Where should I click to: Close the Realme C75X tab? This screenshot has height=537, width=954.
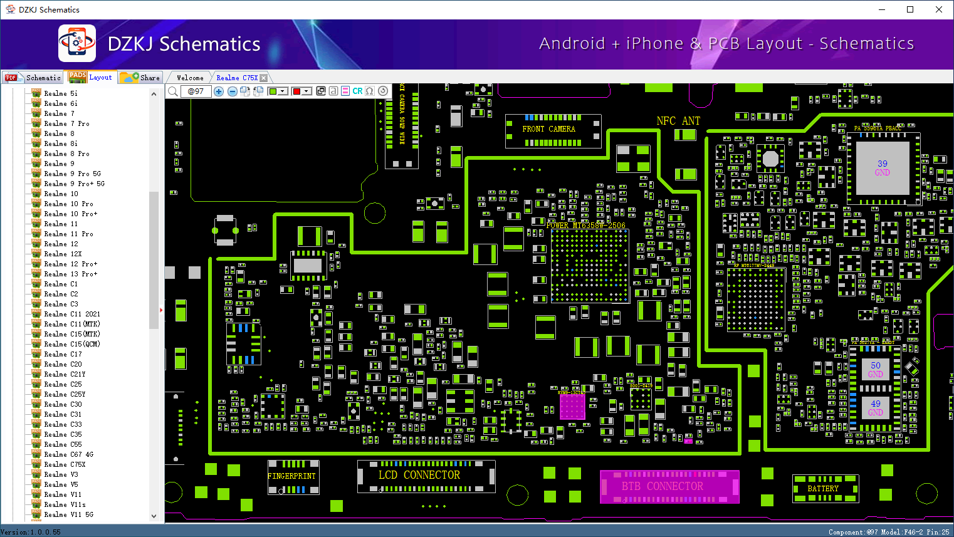(x=264, y=78)
